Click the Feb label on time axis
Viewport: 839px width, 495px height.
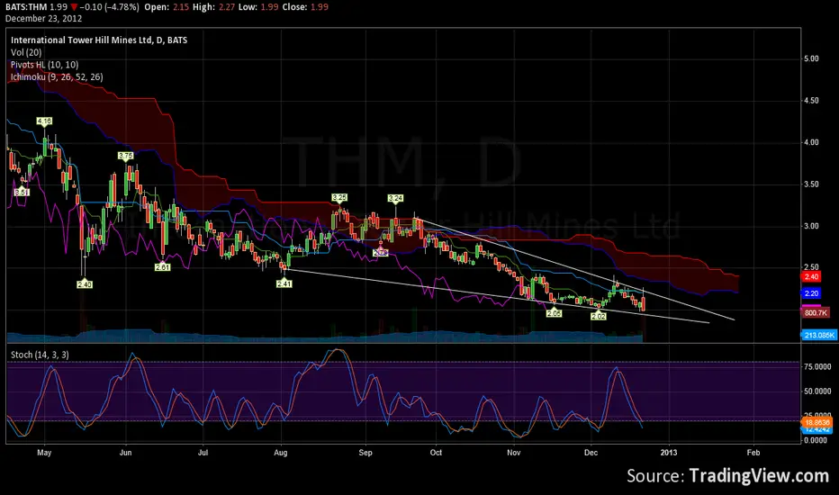pyautogui.click(x=753, y=453)
